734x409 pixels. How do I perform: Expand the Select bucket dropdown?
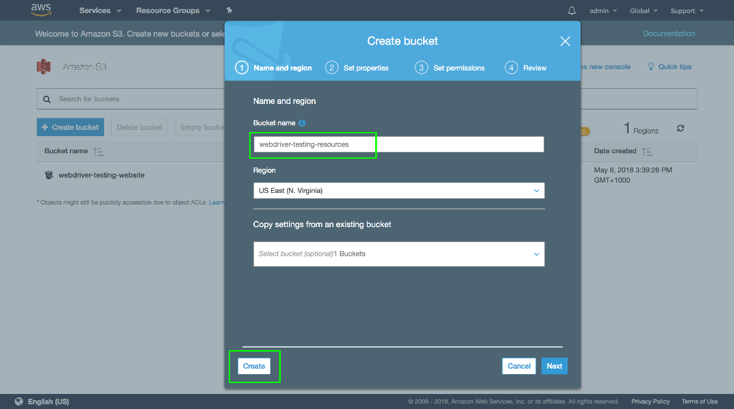coord(398,254)
